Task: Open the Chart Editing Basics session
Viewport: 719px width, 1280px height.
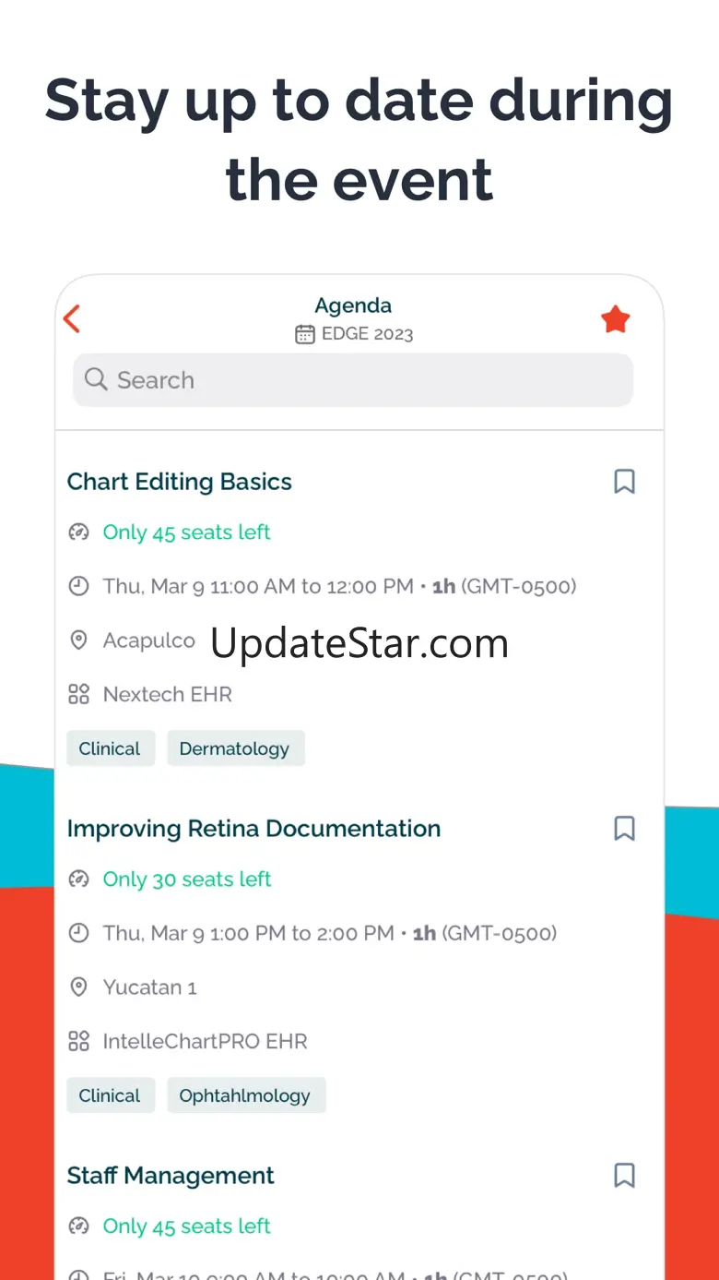Action: (x=180, y=482)
